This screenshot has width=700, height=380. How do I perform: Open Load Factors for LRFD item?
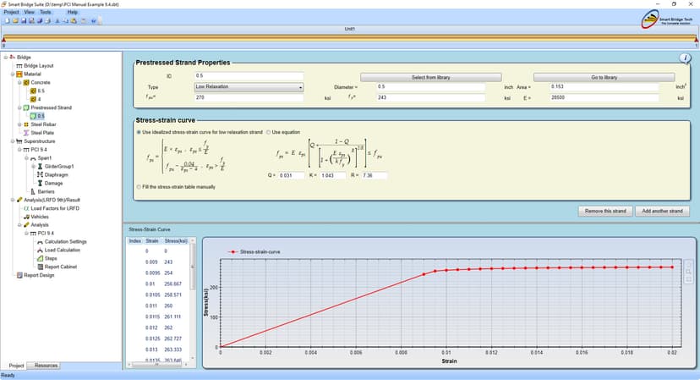pyautogui.click(x=55, y=208)
